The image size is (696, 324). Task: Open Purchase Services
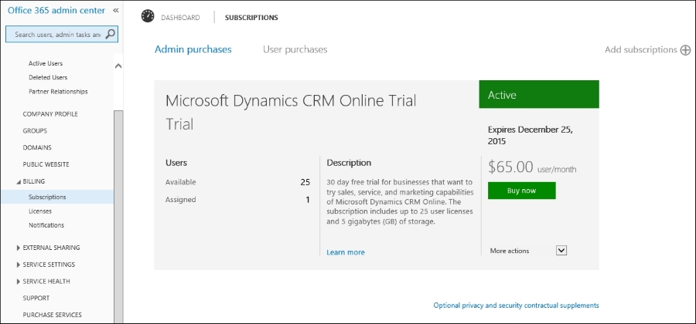click(52, 316)
